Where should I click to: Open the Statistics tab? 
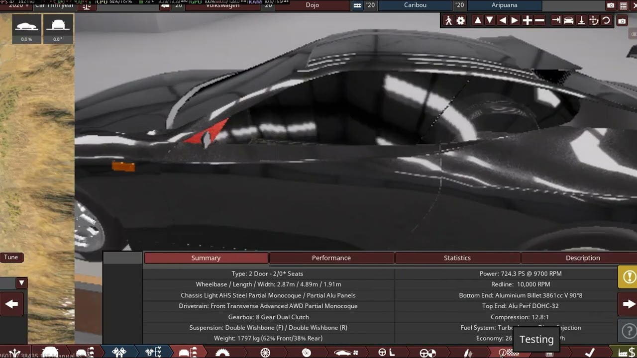point(457,258)
